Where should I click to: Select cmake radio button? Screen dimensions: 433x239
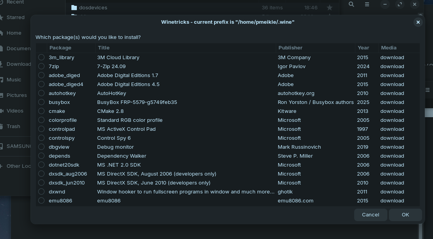pyautogui.click(x=41, y=111)
